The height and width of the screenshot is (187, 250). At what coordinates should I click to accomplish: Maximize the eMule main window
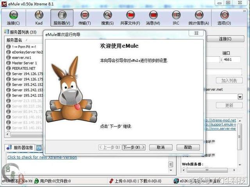coord(228,3)
